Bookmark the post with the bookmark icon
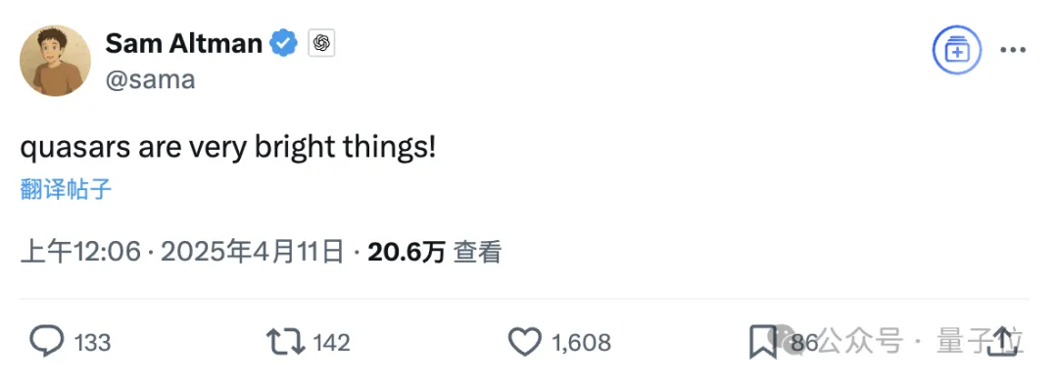1058x382 pixels. tap(763, 343)
